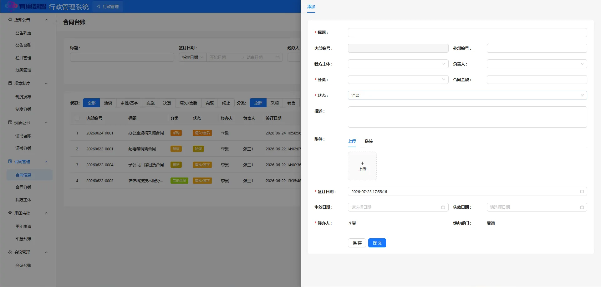The height and width of the screenshot is (287, 601).
Task: Select status filter 全部 button
Action: click(91, 103)
